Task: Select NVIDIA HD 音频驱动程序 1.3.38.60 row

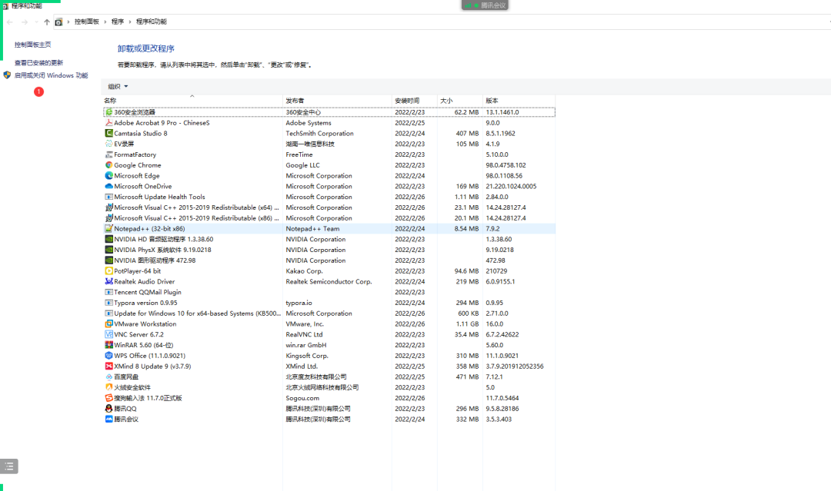Action: click(x=329, y=239)
